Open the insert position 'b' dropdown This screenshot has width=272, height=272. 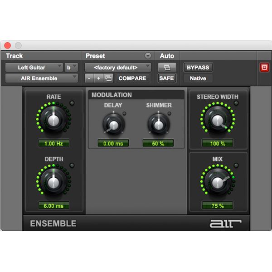tap(71, 67)
